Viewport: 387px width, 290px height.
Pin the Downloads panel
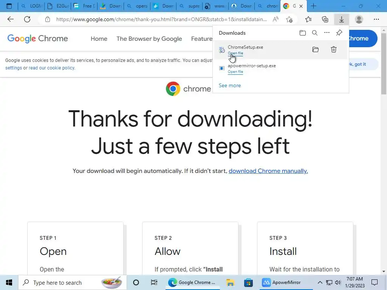coord(339,32)
